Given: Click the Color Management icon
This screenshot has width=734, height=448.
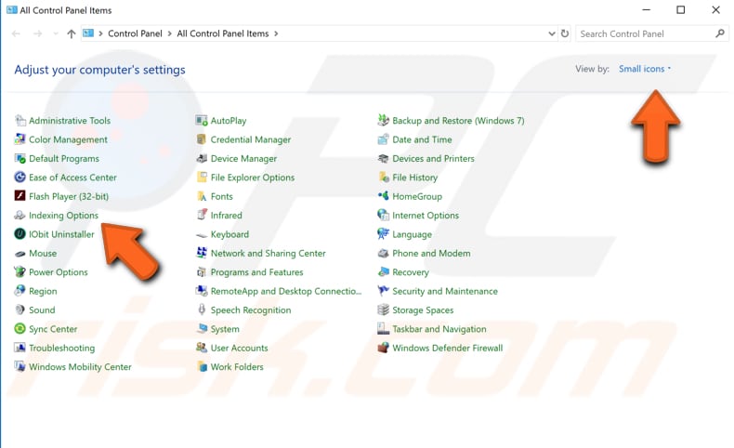Looking at the screenshot, I should [x=20, y=139].
